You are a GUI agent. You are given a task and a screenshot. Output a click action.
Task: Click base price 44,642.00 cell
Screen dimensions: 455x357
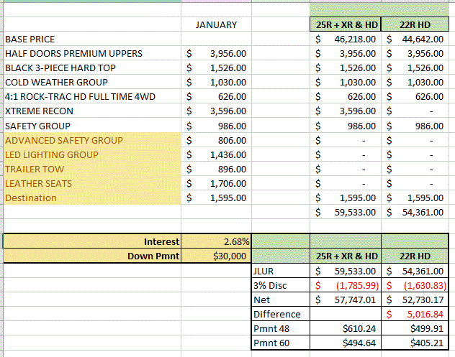[415, 39]
